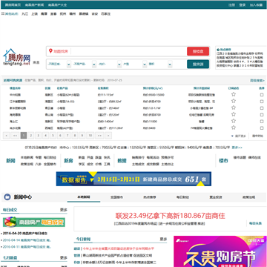Click the round 新闻中心 icon

(7, 197)
